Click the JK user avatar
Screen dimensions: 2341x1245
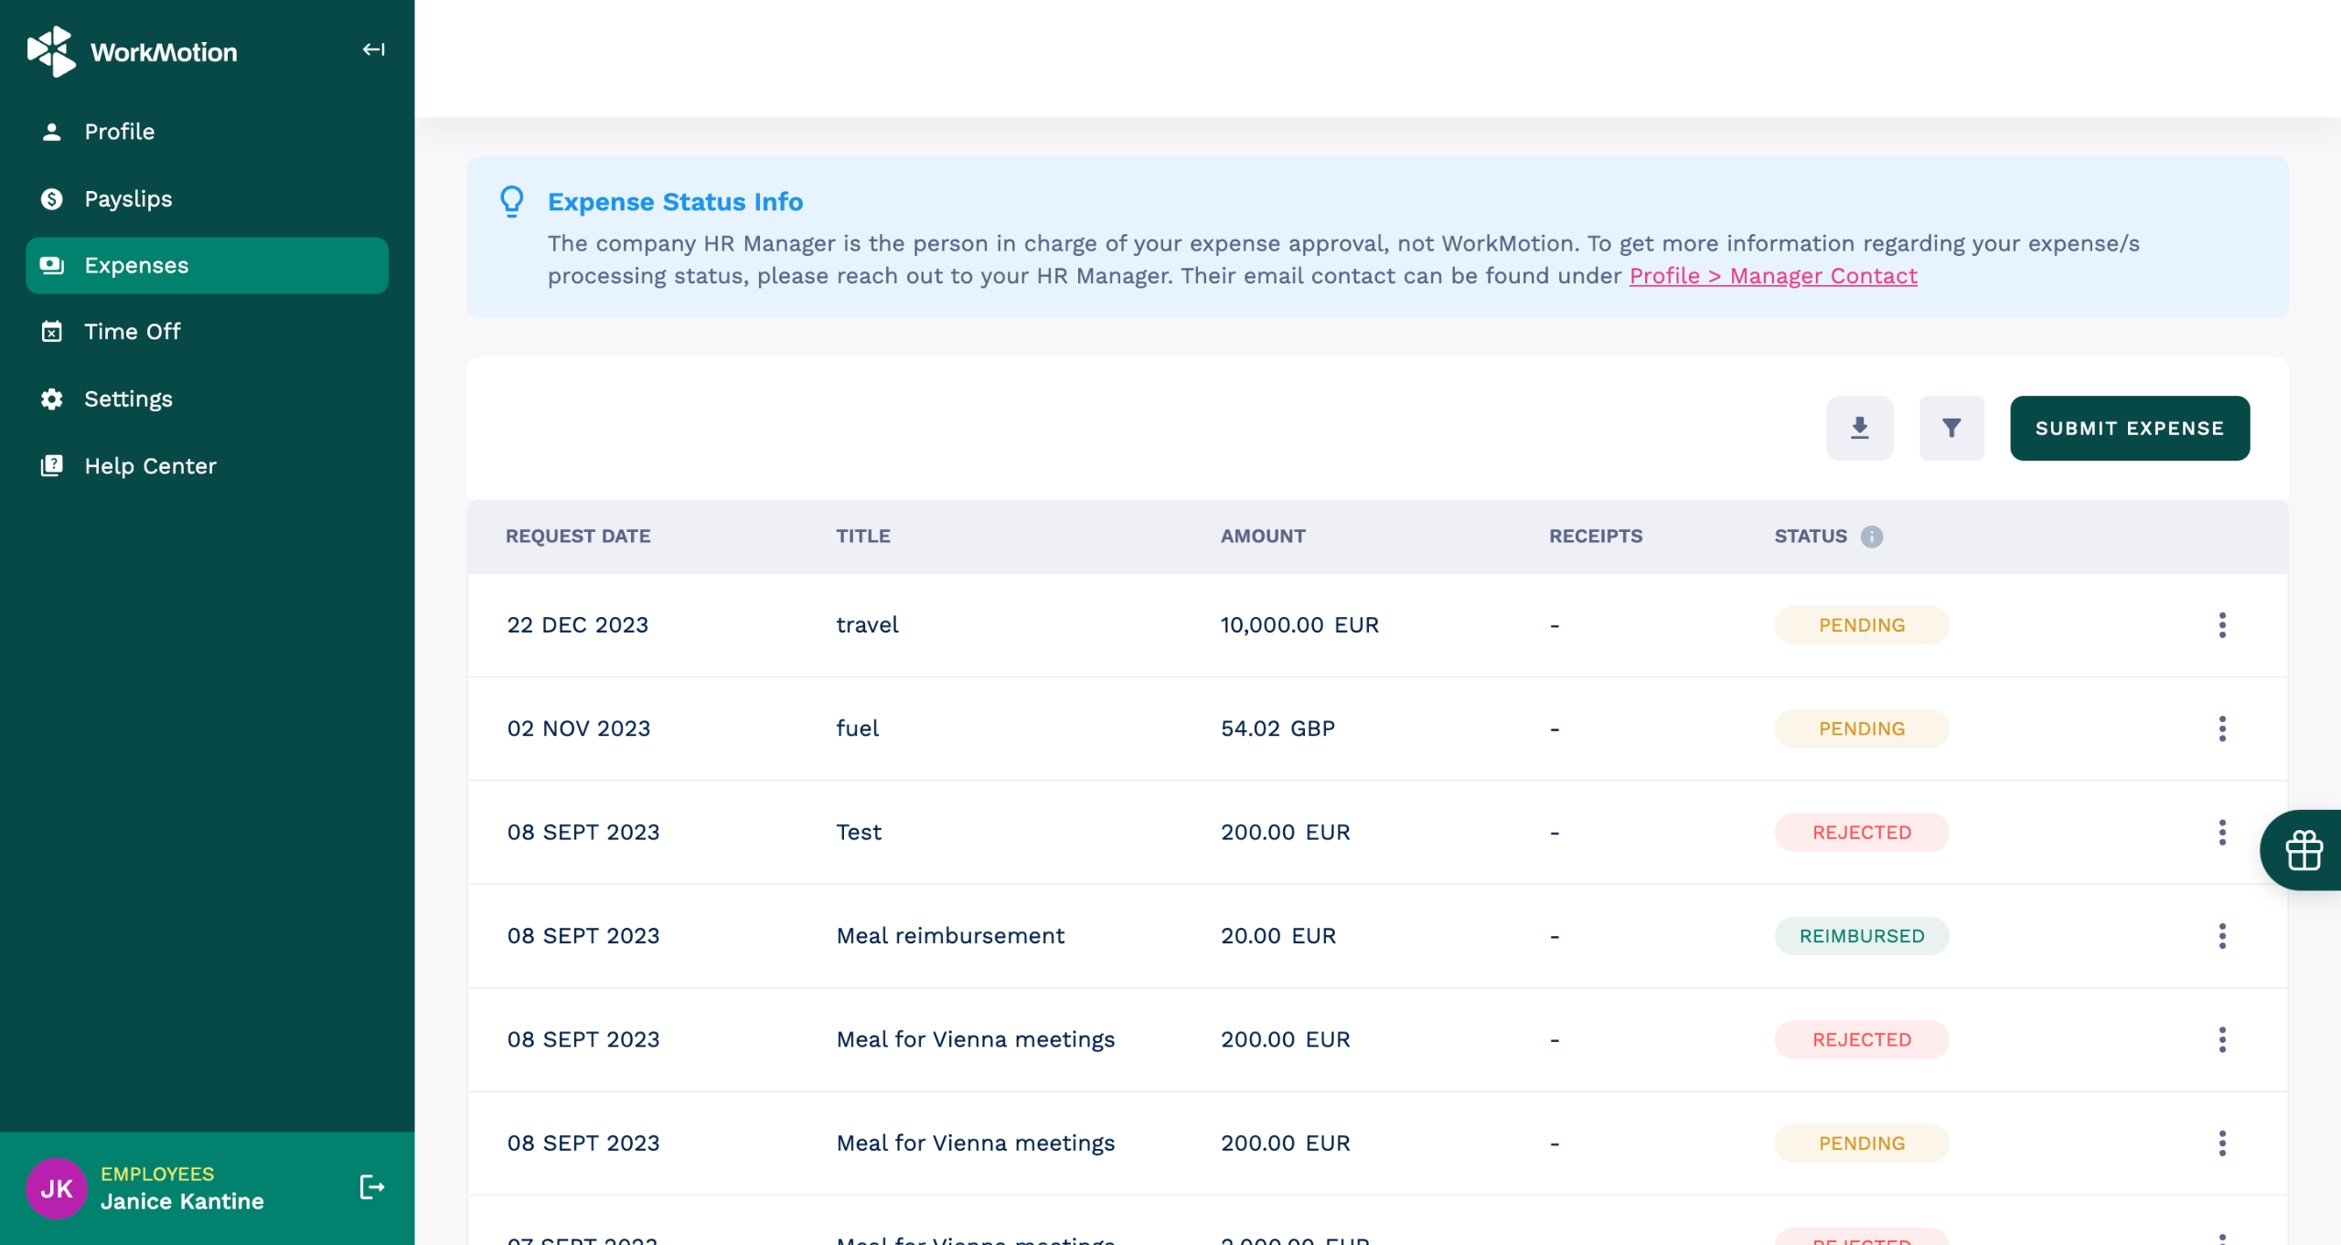point(56,1187)
